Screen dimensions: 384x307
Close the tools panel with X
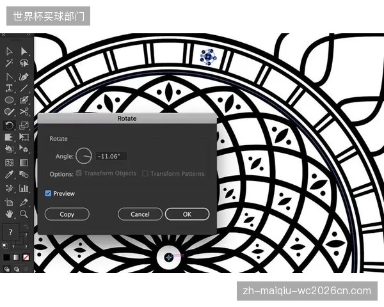click(3, 35)
